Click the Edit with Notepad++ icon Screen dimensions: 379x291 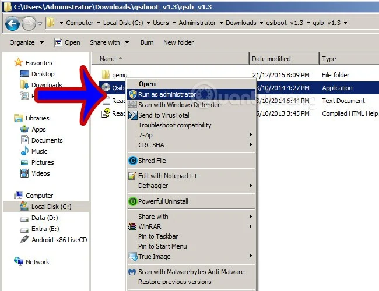tap(132, 176)
